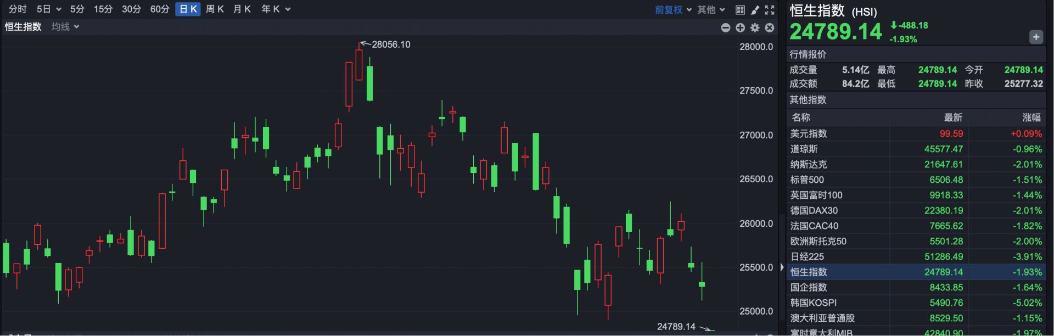The width and height of the screenshot is (1054, 336).
Task: Expand the 均线 indicator dropdown
Action: [x=65, y=27]
